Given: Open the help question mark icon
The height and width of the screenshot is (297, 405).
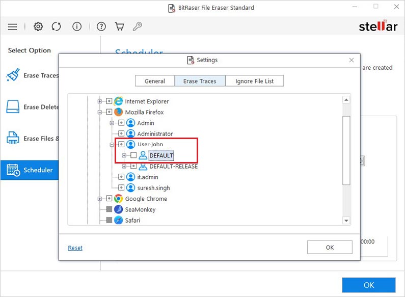Looking at the screenshot, I should point(101,26).
